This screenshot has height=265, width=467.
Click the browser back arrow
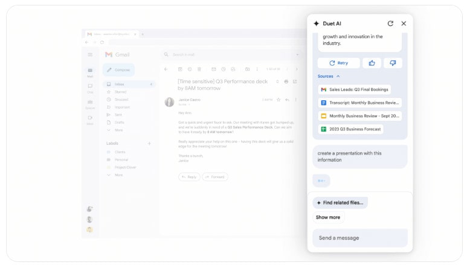tap(86, 43)
